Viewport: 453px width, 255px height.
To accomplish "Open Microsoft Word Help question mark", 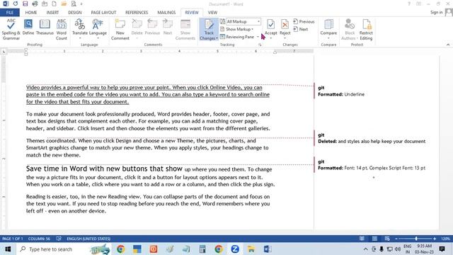I will tap(409, 4).
